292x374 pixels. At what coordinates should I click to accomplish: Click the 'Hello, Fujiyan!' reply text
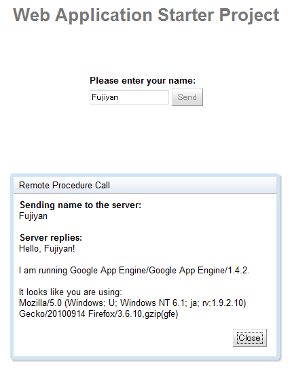pos(47,248)
